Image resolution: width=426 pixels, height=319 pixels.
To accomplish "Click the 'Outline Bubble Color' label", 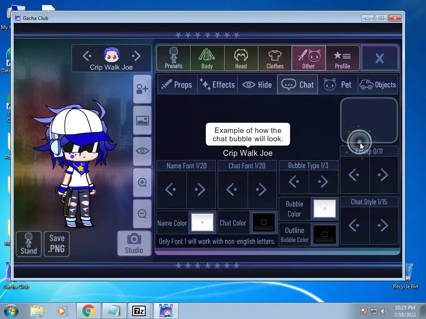I will pyautogui.click(x=295, y=235).
